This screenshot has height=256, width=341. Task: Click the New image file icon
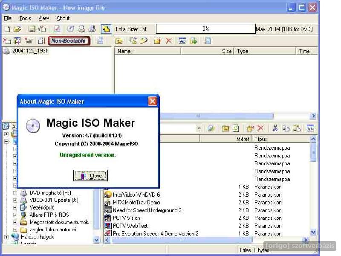(7, 29)
